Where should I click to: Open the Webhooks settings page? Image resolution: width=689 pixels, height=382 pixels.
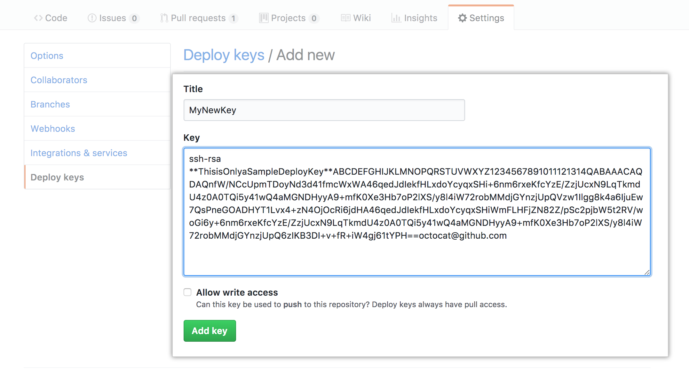click(x=53, y=129)
